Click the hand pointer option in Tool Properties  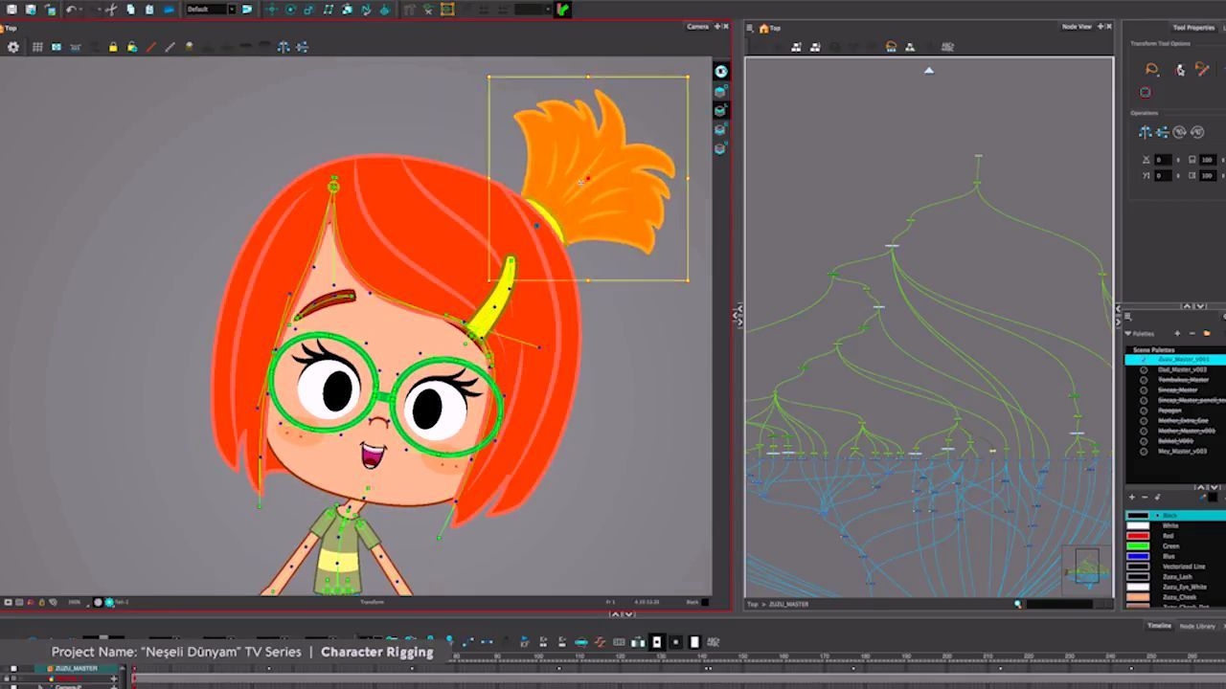point(1180,70)
